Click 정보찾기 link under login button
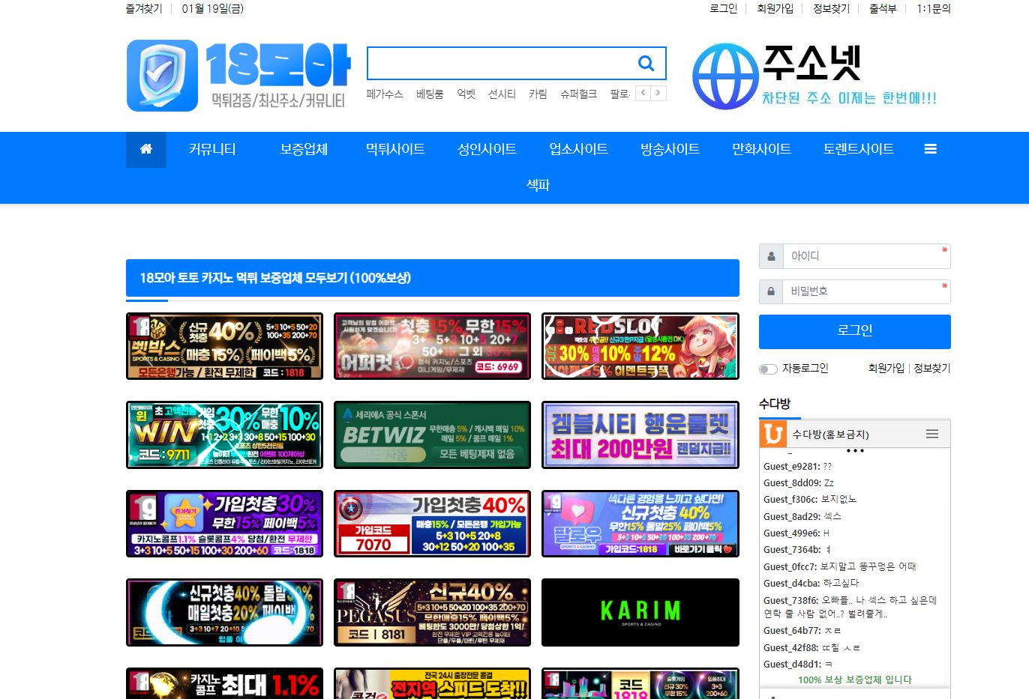Viewport: 1029px width, 699px height. point(931,369)
